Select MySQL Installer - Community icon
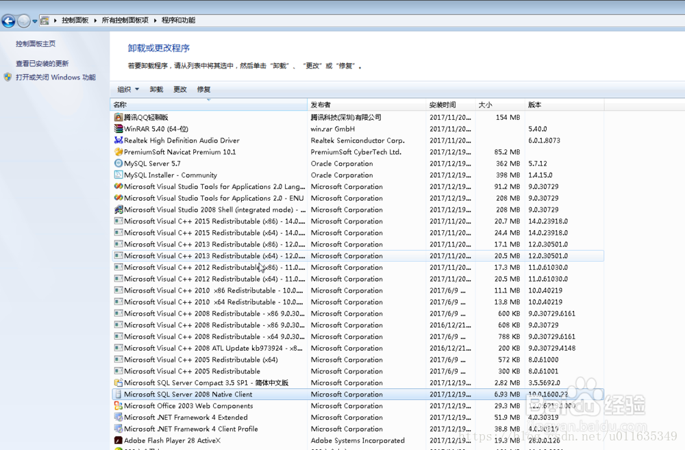 click(x=119, y=175)
